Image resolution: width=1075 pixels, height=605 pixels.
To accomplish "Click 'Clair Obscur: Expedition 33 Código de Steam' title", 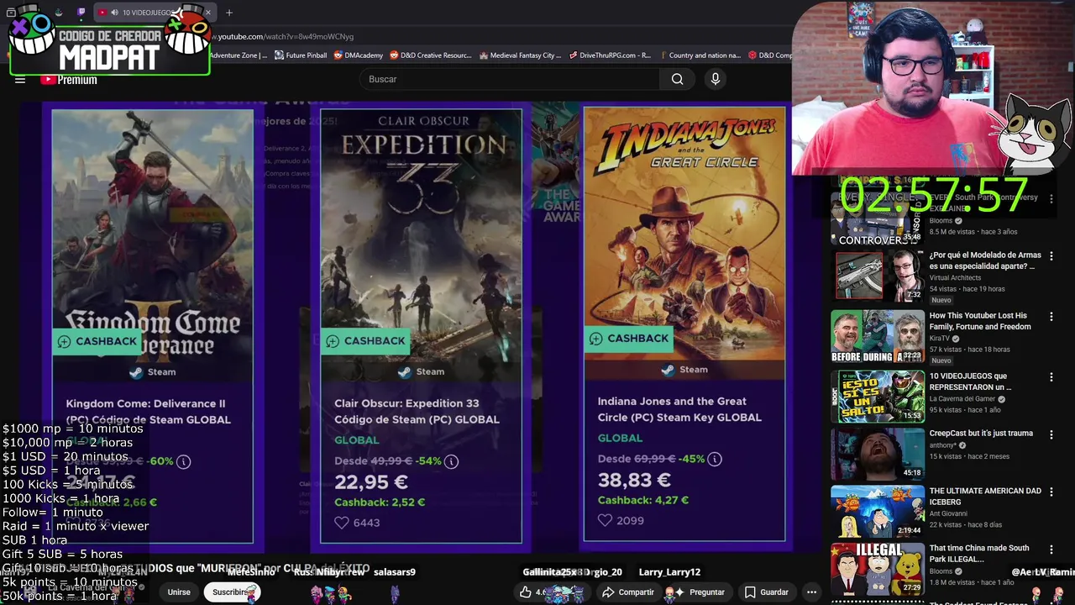I will [x=417, y=412].
